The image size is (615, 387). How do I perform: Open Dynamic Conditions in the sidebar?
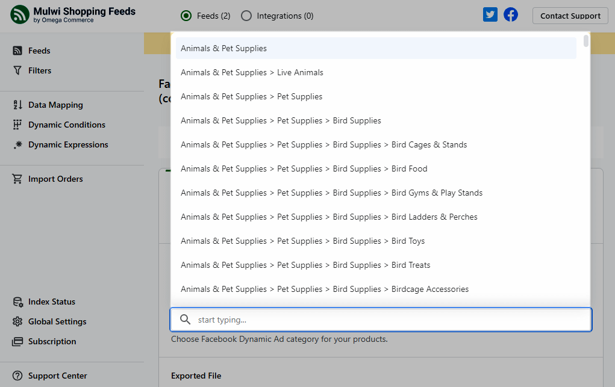[66, 125]
